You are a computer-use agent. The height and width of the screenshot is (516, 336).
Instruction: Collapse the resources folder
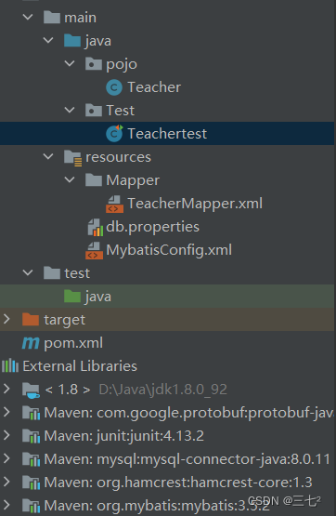(48, 156)
